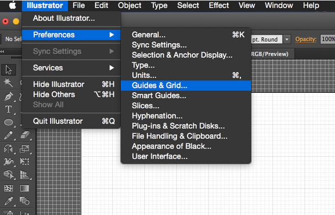
Task: Open Selection & Anchor Display... preferences
Action: (186, 55)
